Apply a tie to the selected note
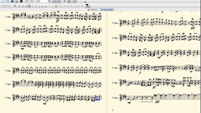201x113 pixels. (56, 6)
